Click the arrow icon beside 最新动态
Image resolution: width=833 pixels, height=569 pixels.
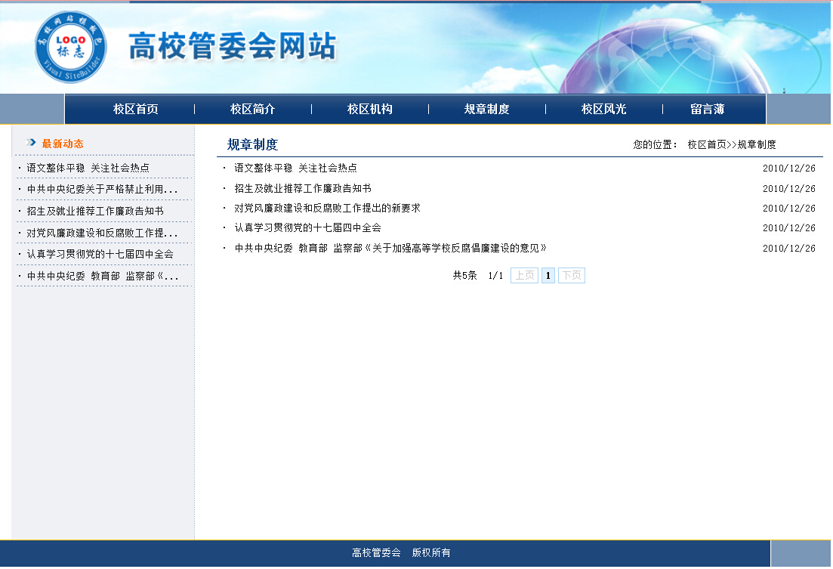coord(31,142)
